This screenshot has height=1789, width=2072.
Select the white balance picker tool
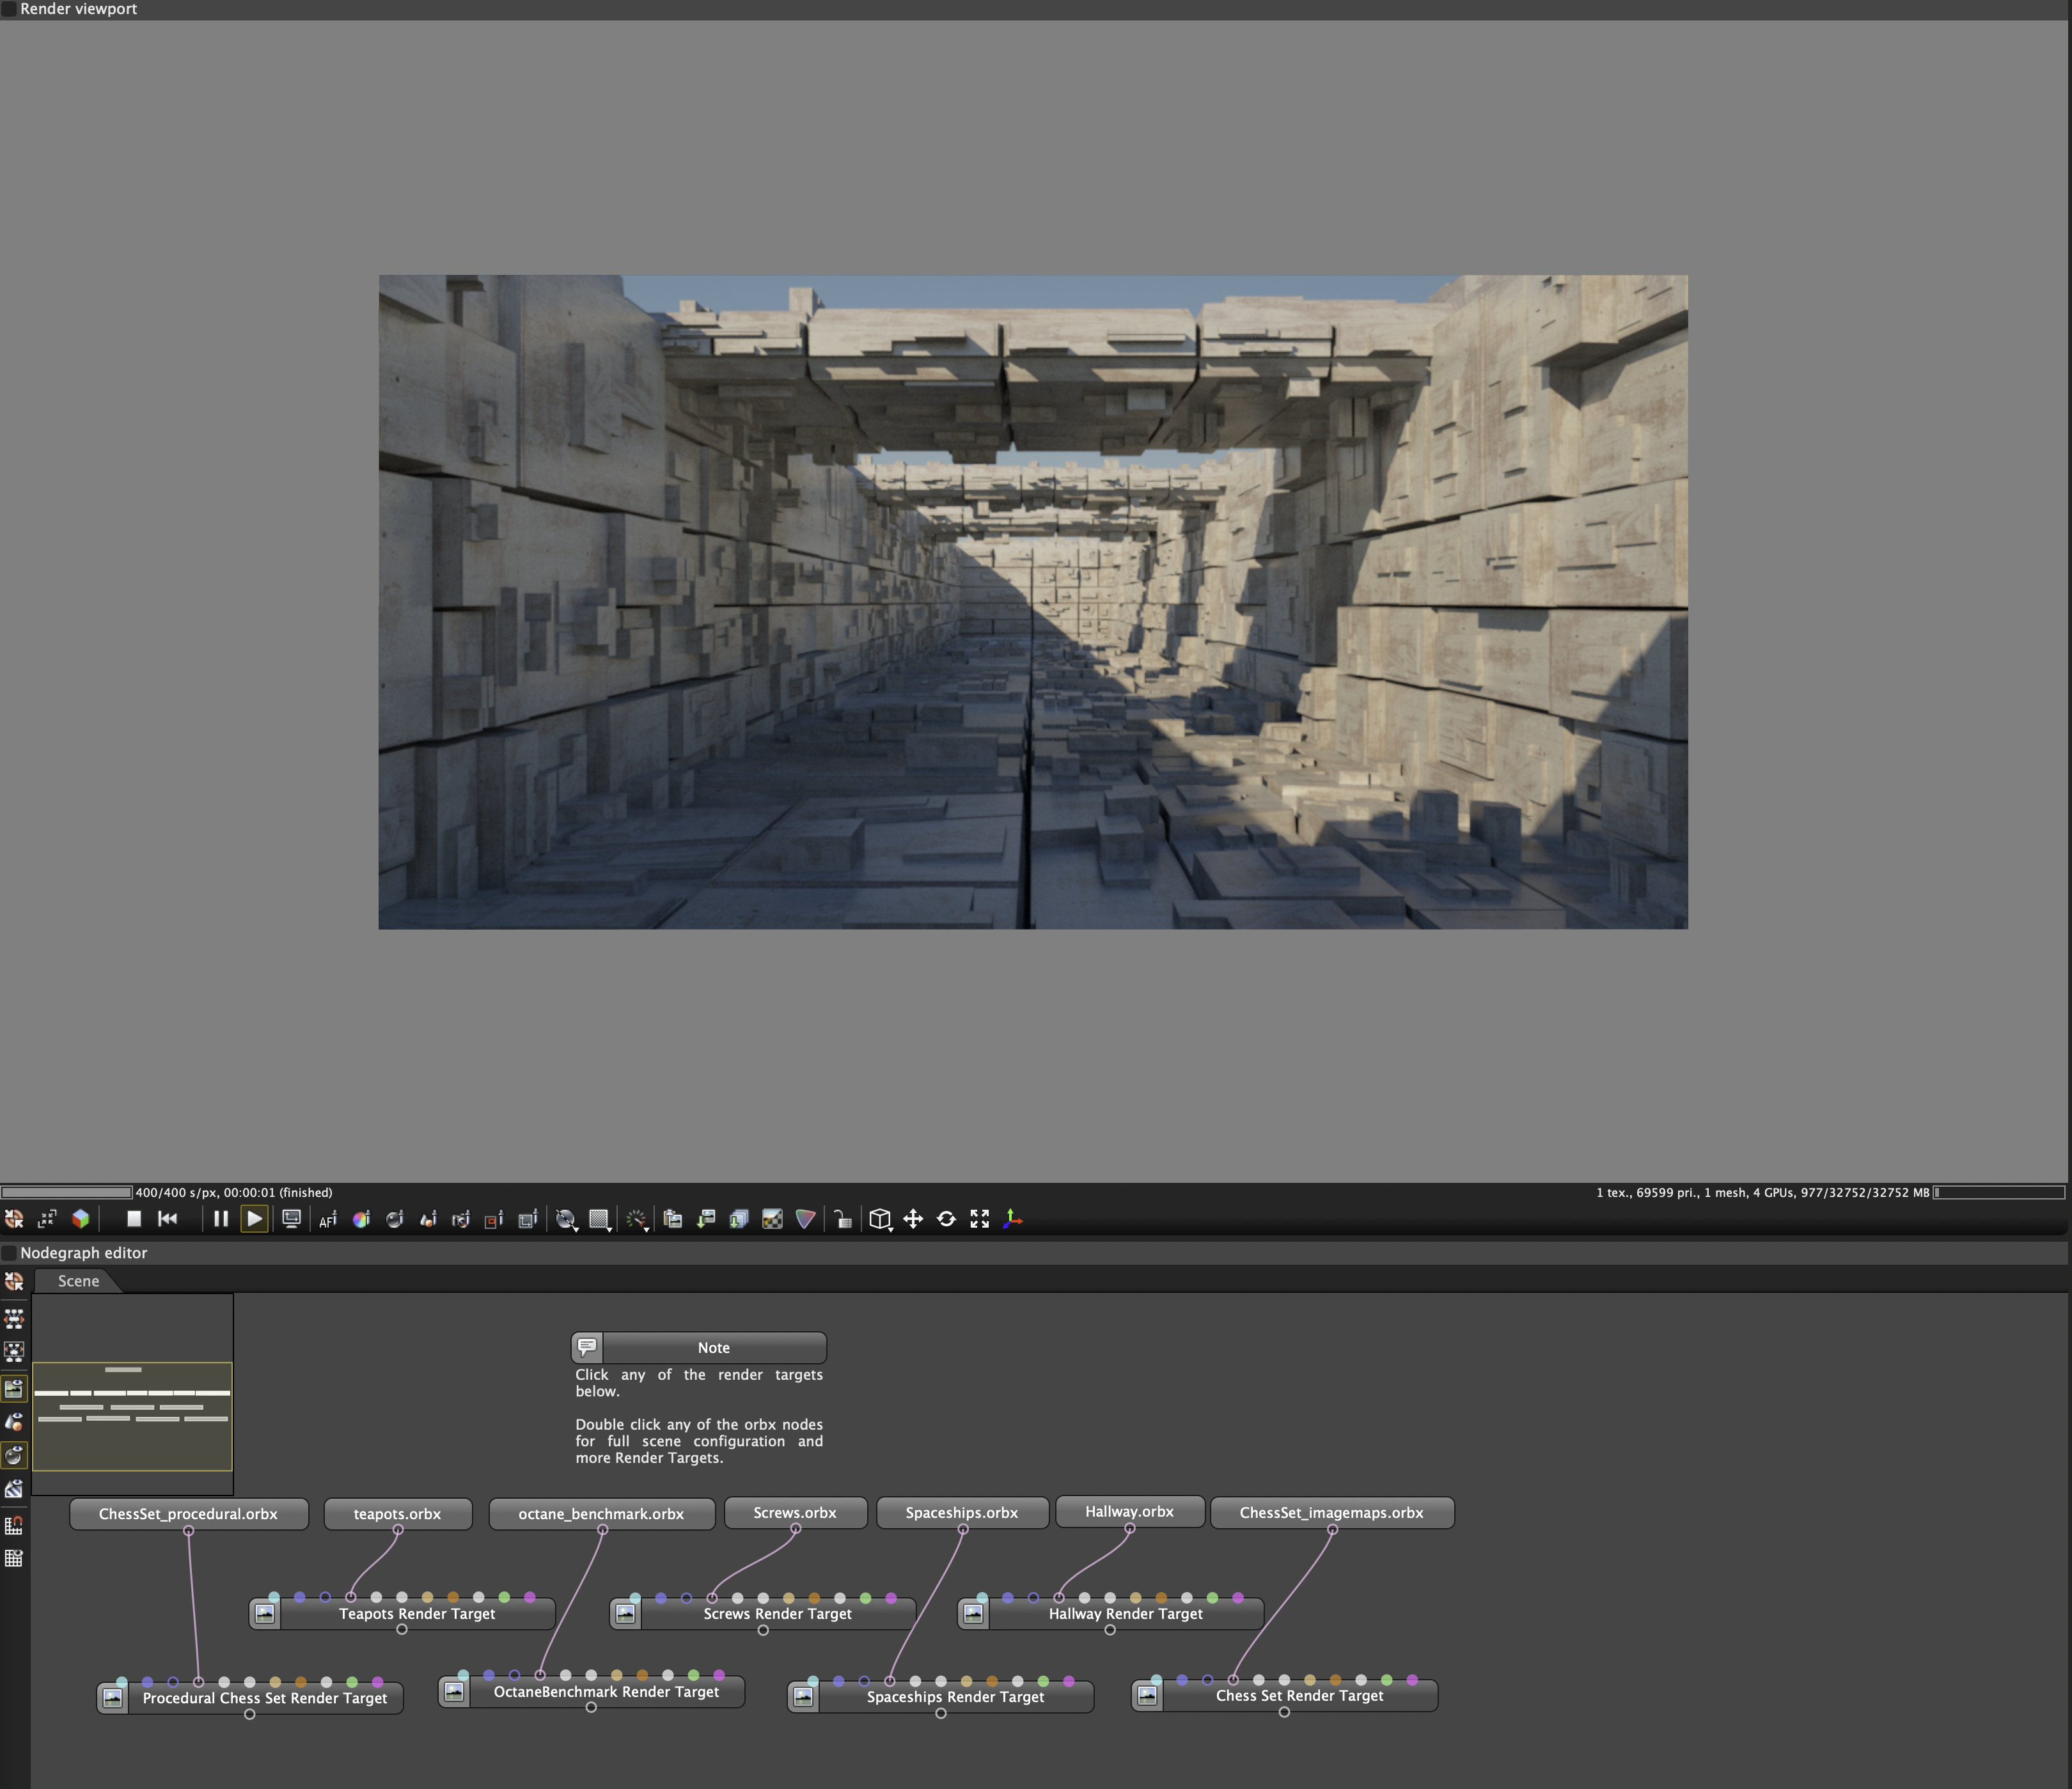[x=361, y=1219]
